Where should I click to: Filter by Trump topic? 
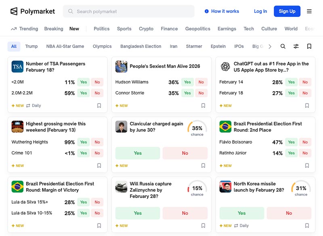click(31, 46)
